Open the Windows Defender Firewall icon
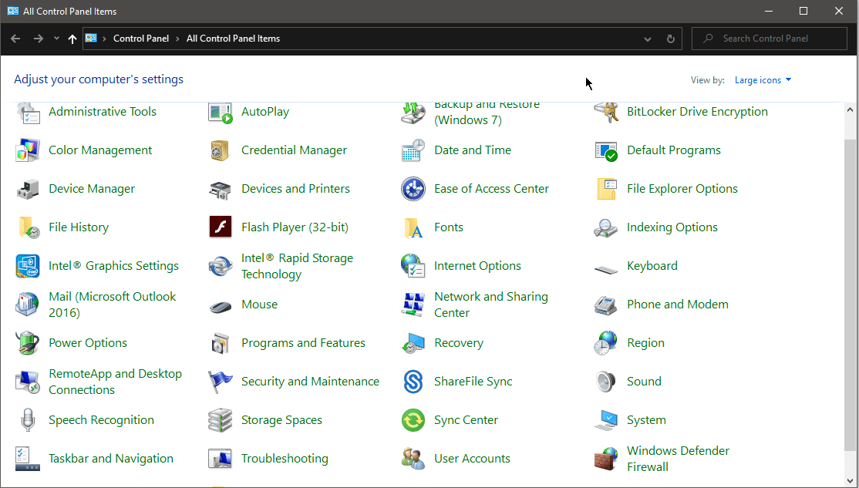This screenshot has width=859, height=488. coord(606,459)
